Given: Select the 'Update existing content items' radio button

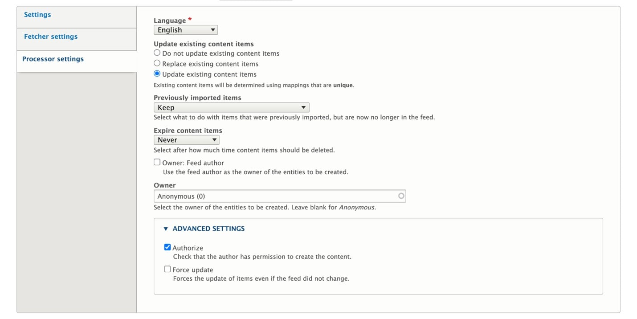Looking at the screenshot, I should click(x=157, y=74).
